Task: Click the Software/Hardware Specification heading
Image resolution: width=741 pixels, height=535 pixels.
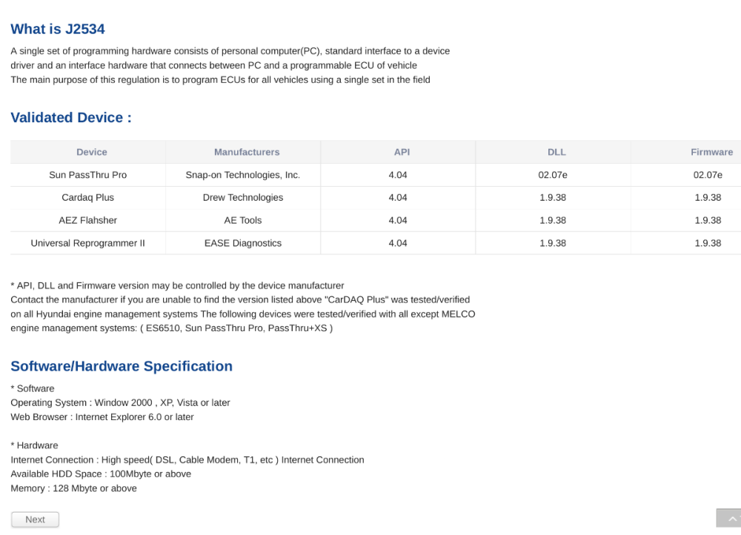Action: click(x=122, y=366)
